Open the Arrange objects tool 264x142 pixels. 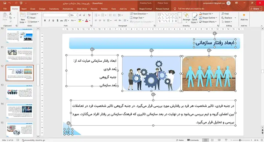186,17
